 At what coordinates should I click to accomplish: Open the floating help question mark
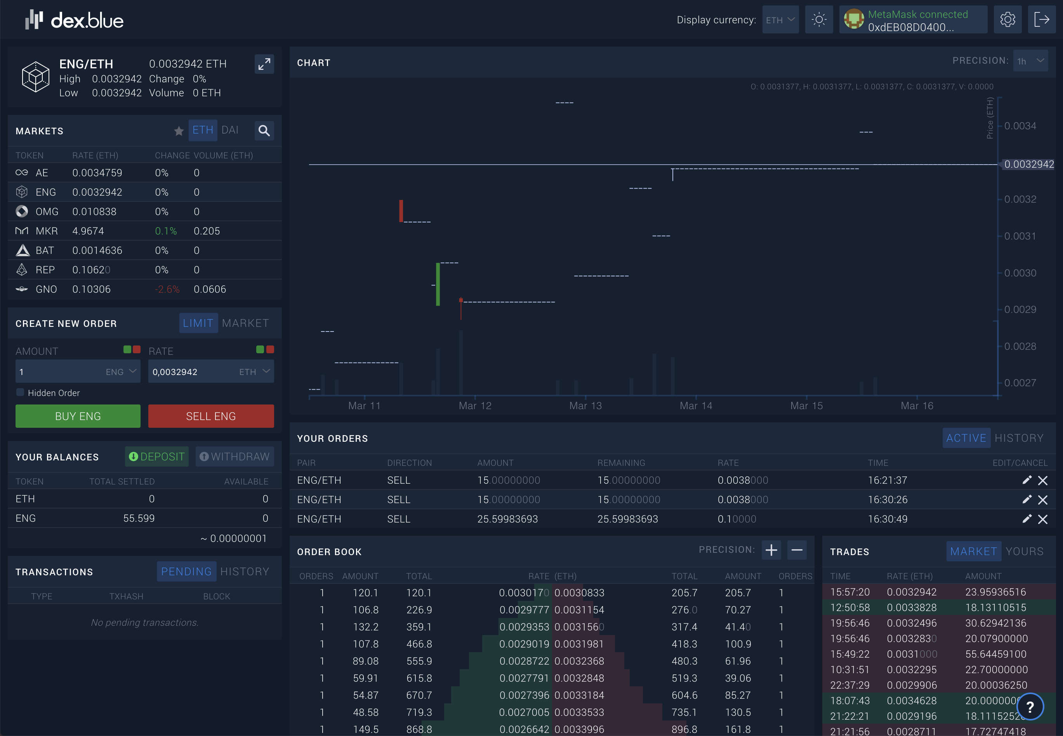(x=1030, y=706)
